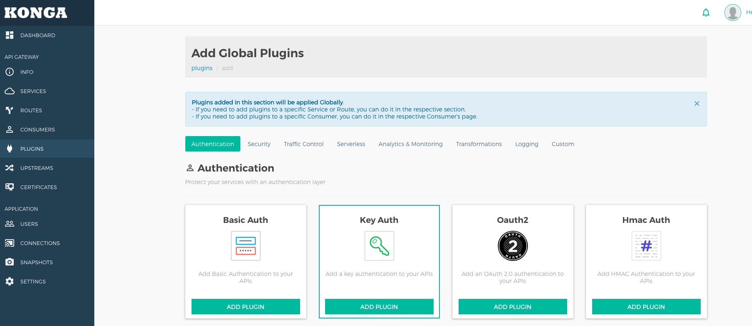Click the 'Authentication' section heading
The height and width of the screenshot is (326, 752).
(236, 168)
